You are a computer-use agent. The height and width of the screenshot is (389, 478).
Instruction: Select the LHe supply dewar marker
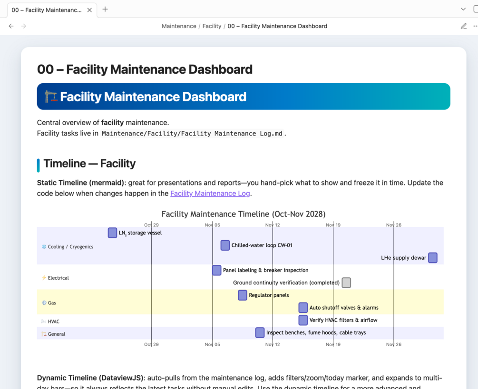433,258
